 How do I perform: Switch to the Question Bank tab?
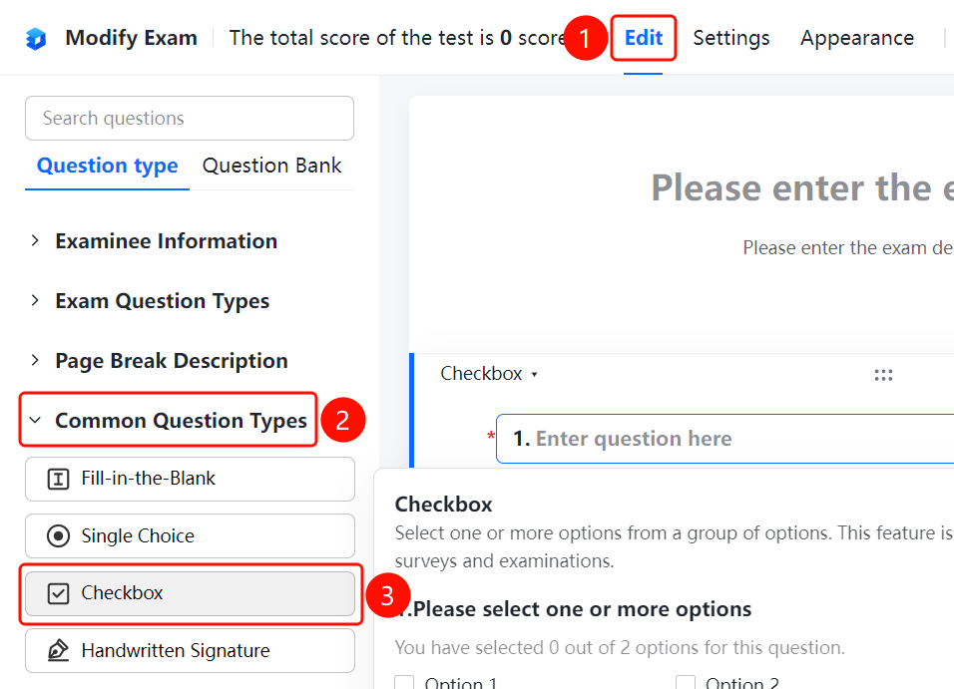(x=272, y=166)
